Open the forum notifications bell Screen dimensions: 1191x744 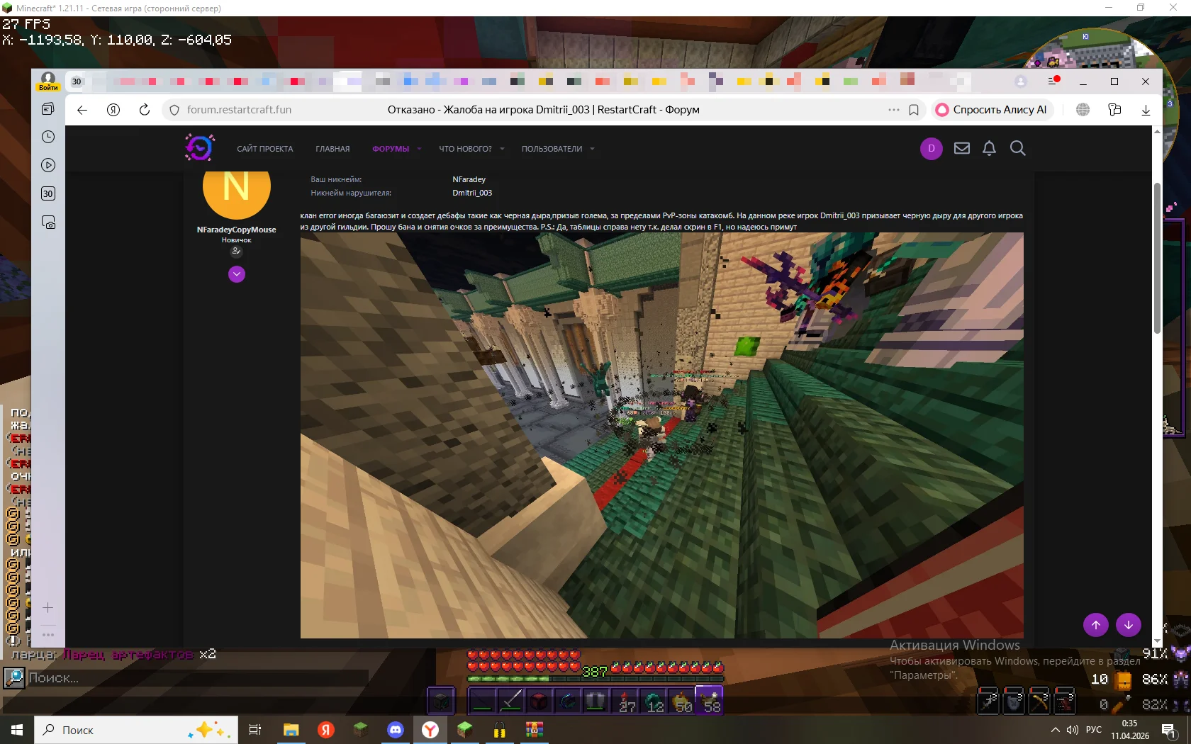point(989,148)
